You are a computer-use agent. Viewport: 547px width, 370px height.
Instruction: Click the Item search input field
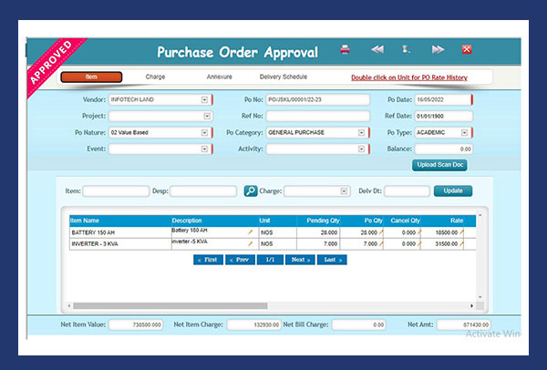click(x=115, y=191)
